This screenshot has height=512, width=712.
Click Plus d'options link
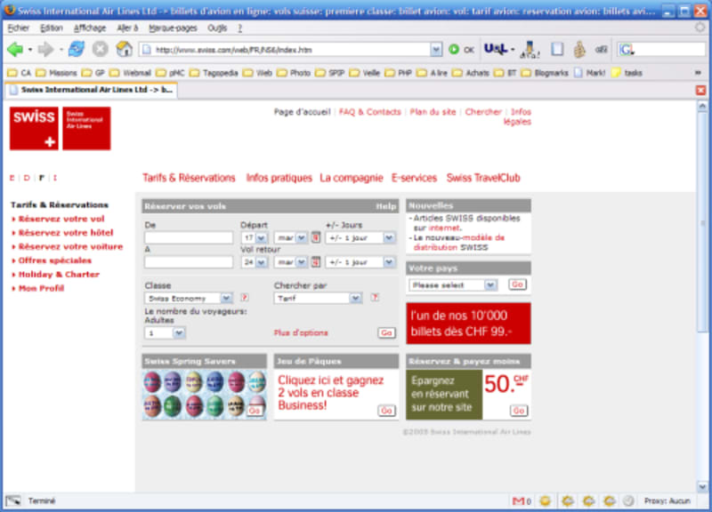[301, 332]
